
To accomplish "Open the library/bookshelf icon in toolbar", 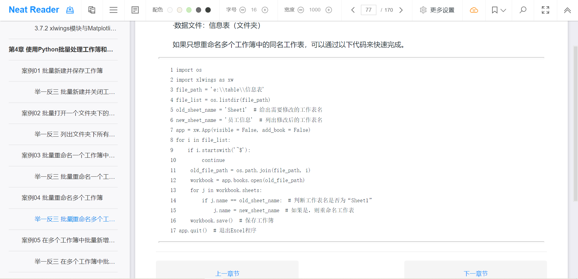I will (92, 10).
